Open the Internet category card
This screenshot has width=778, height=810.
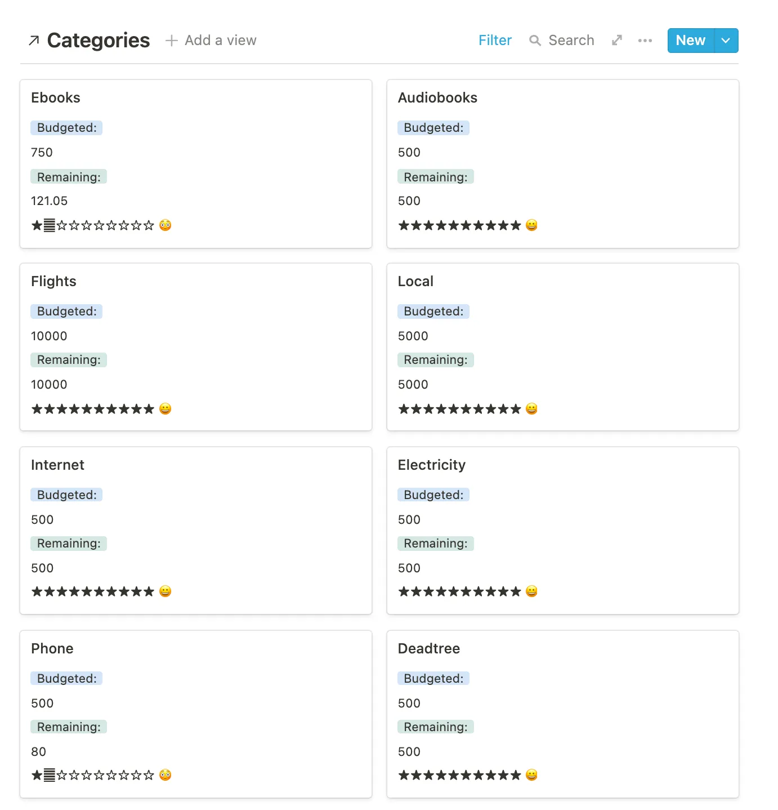pyautogui.click(x=196, y=531)
